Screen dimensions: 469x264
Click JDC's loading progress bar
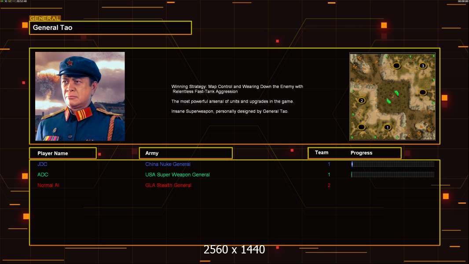pyautogui.click(x=393, y=164)
